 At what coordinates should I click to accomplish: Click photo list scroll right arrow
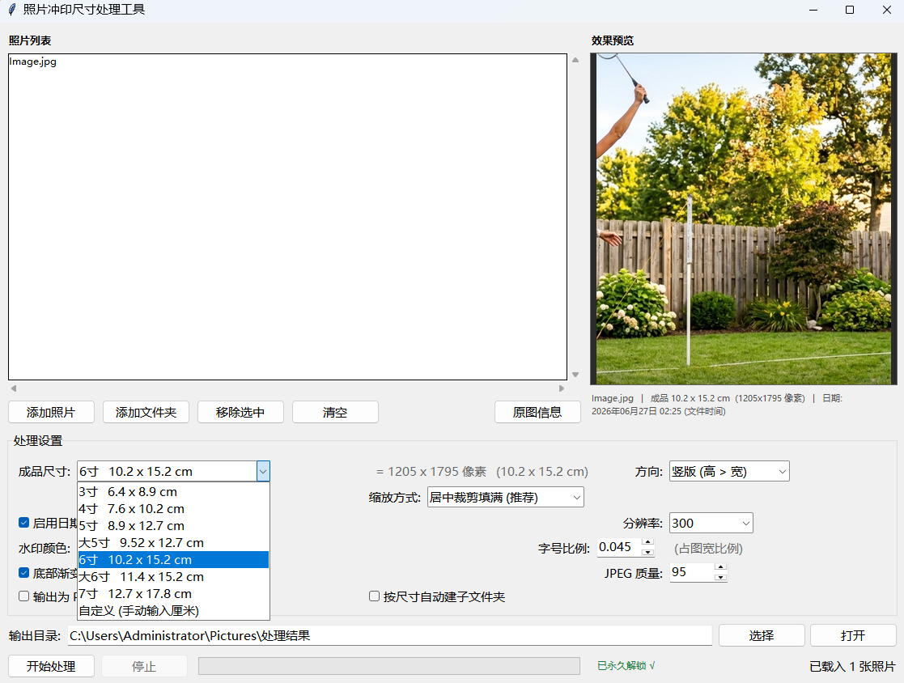pos(562,388)
